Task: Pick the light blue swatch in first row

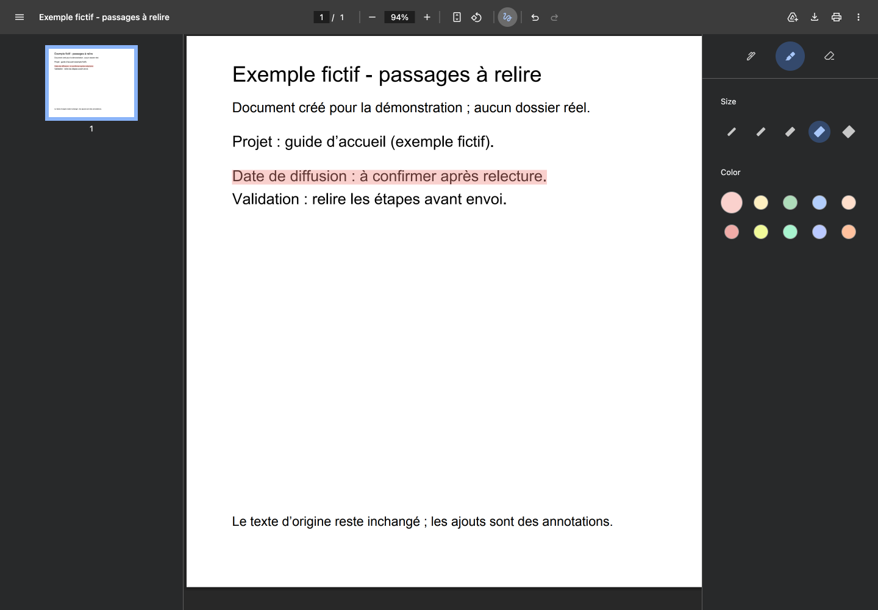Action: [819, 203]
